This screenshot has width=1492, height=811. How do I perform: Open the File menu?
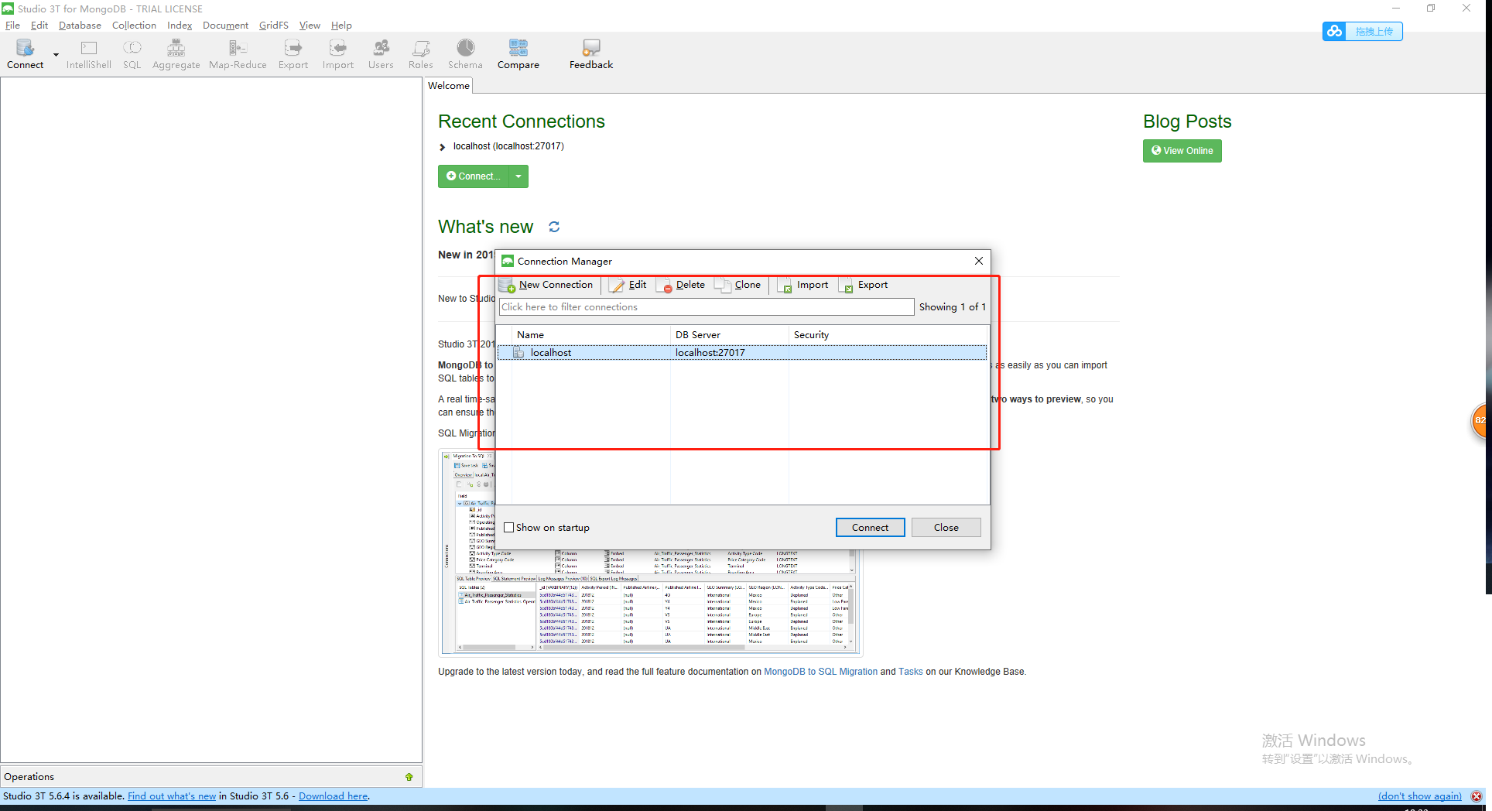(12, 25)
